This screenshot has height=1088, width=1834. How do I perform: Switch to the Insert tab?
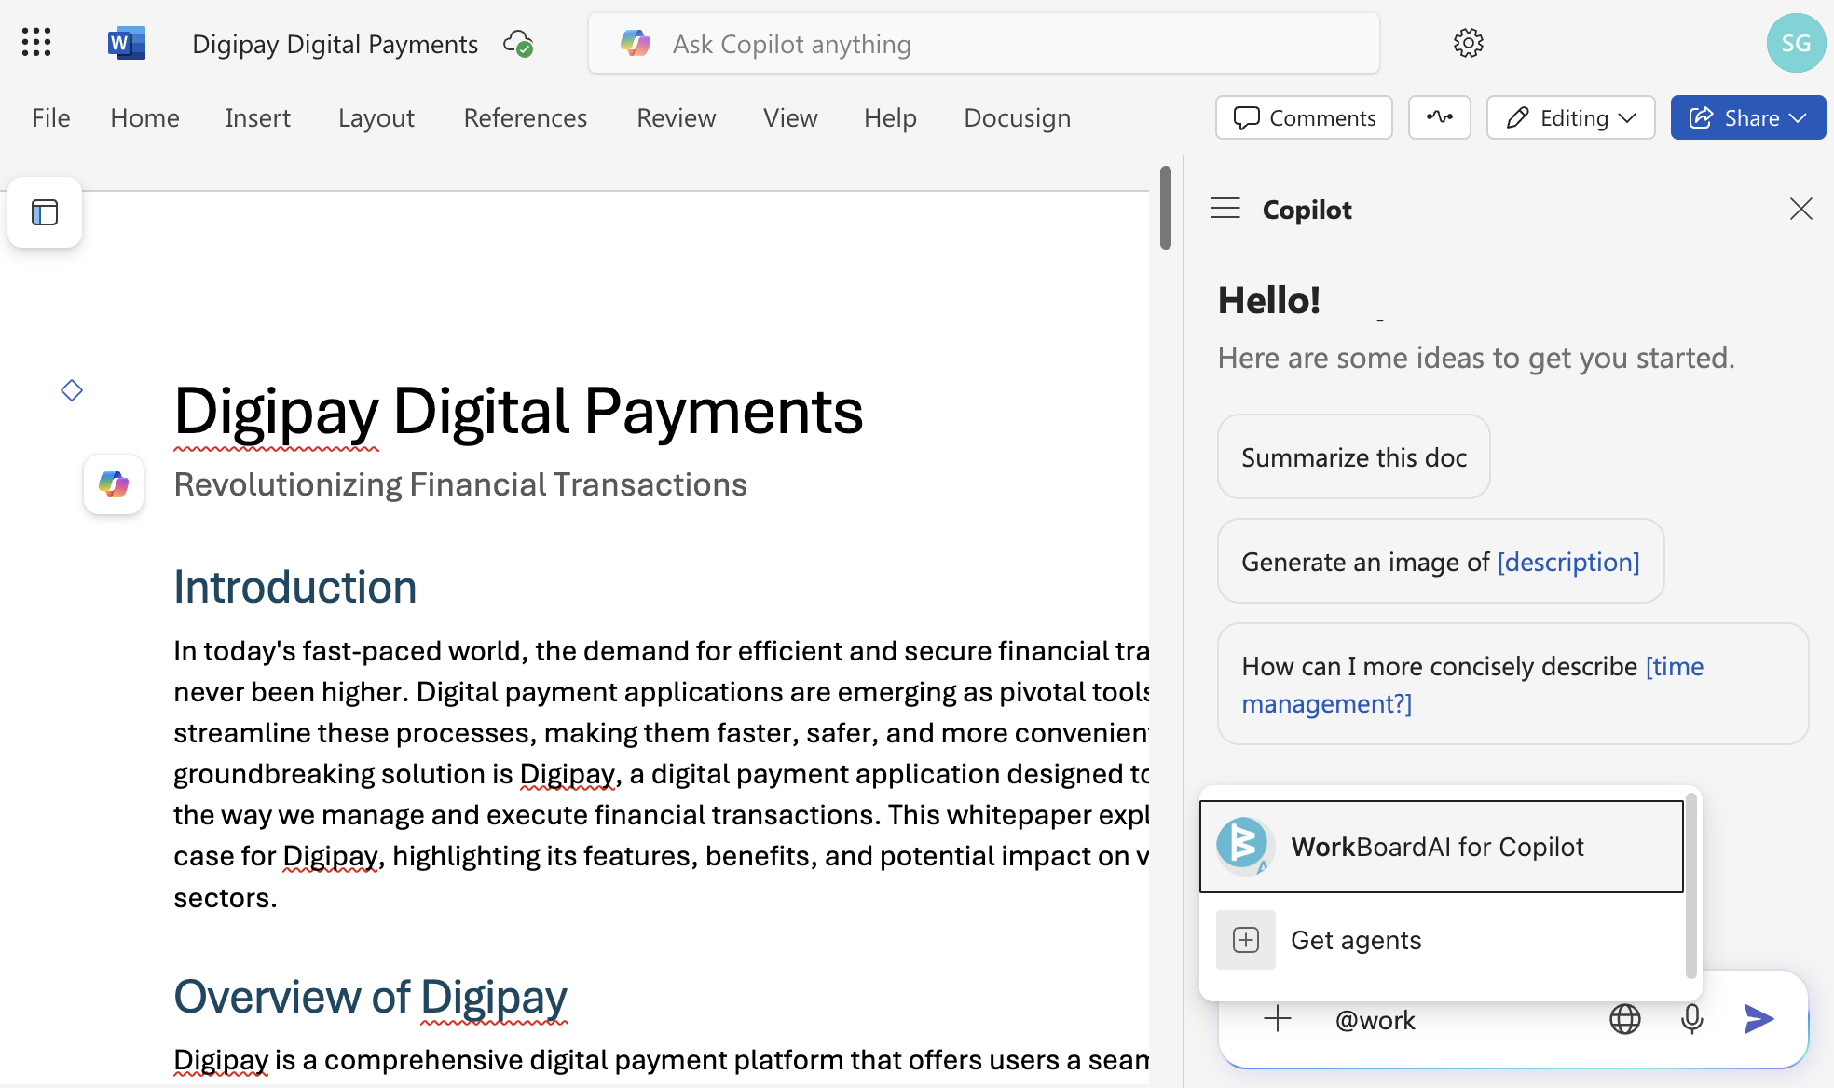257,117
